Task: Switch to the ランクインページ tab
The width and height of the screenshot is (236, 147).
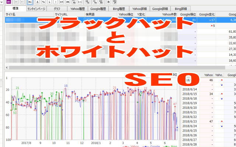Action: (x=36, y=9)
